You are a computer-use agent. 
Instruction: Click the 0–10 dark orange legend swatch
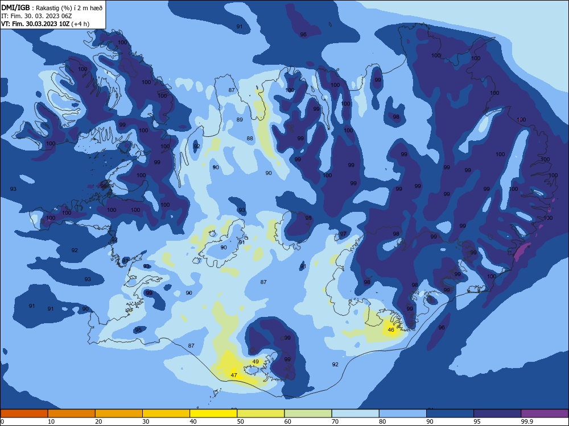pos(24,414)
